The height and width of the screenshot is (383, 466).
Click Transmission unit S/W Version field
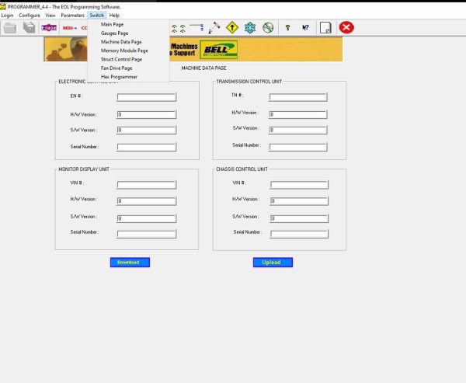(297, 130)
